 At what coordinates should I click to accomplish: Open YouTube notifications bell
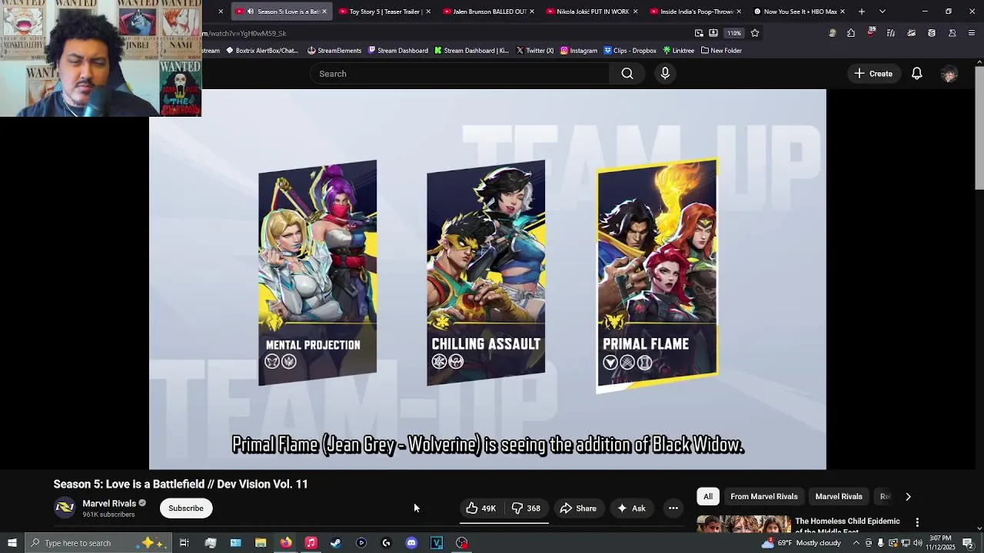pos(916,74)
